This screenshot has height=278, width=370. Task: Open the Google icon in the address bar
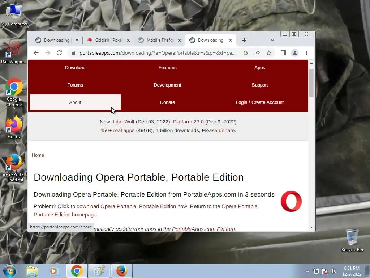(x=246, y=53)
